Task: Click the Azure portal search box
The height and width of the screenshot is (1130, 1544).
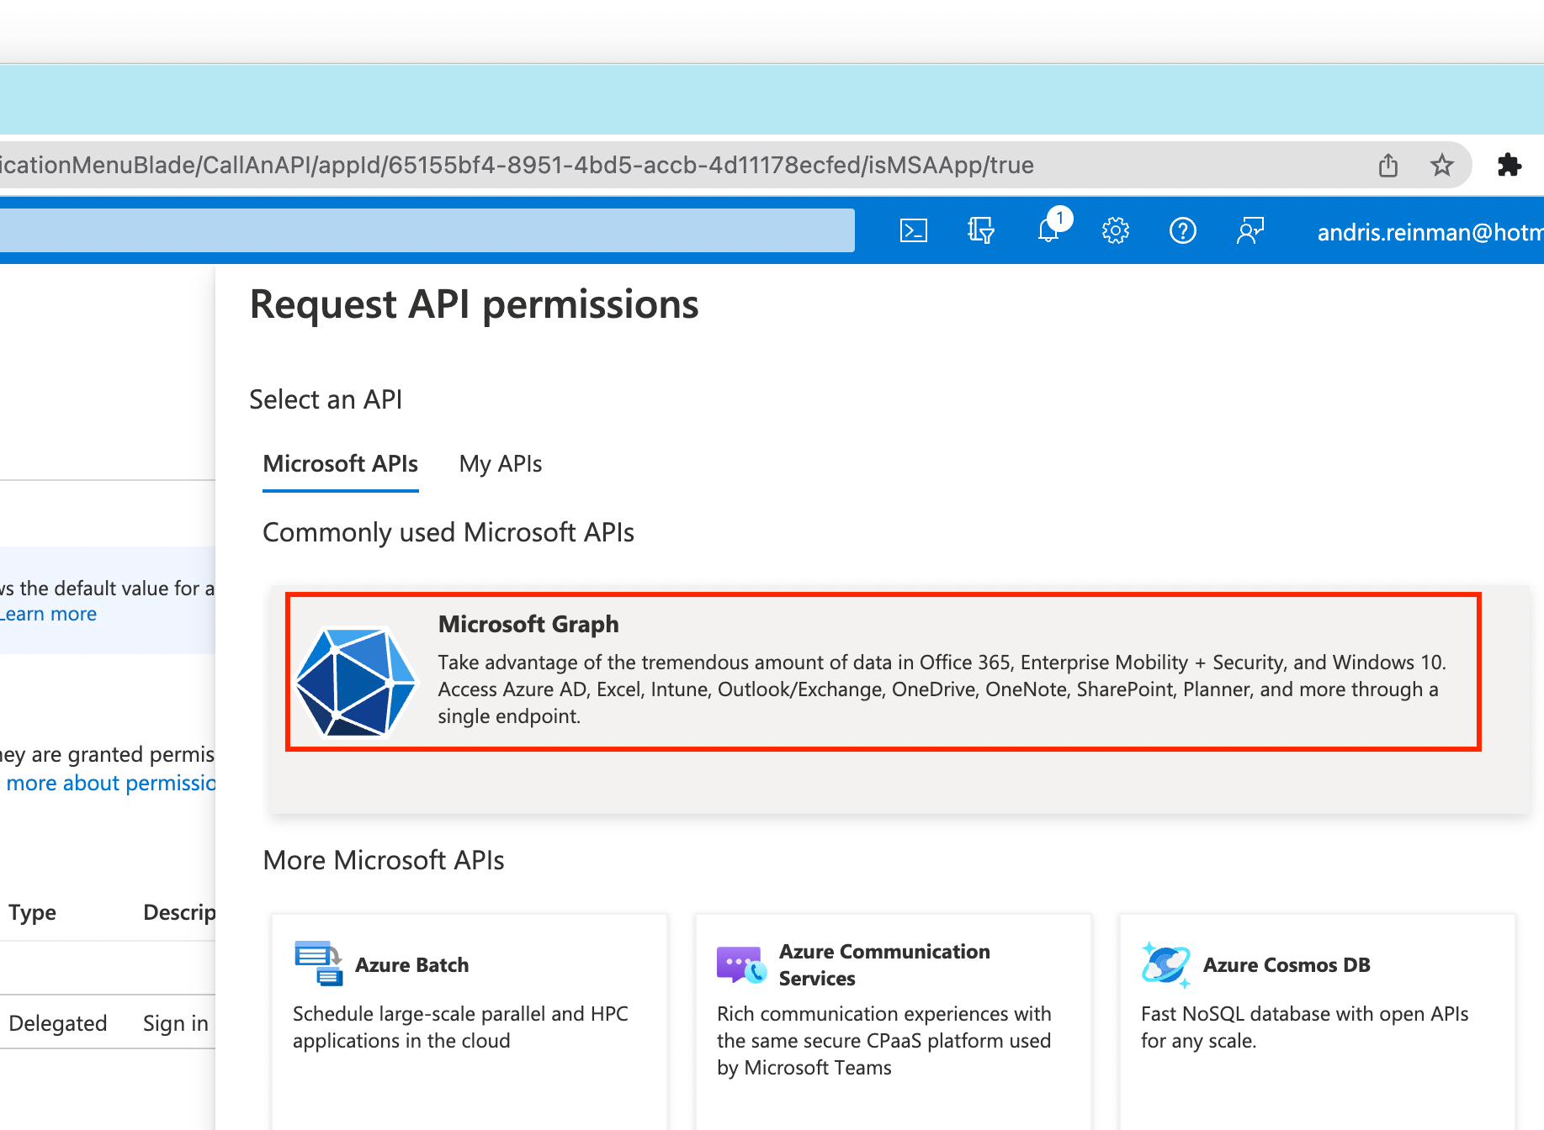Action: (x=427, y=230)
